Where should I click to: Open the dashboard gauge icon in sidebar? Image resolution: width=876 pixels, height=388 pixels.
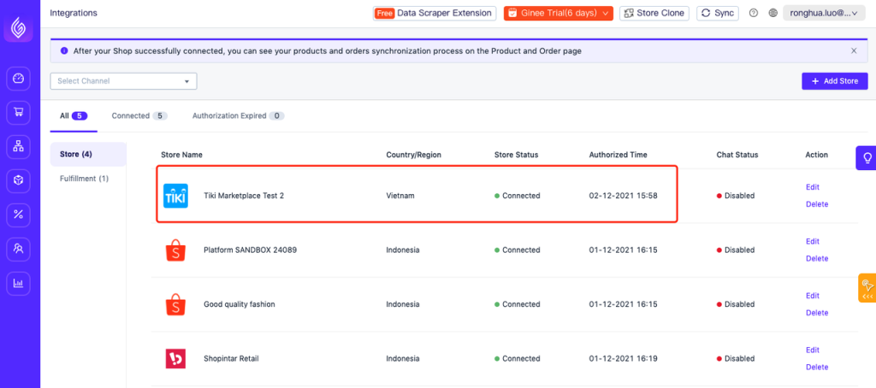pos(19,78)
